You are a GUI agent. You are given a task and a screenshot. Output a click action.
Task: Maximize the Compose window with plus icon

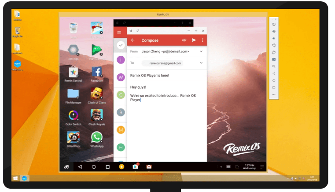pyautogui.click(x=196, y=31)
